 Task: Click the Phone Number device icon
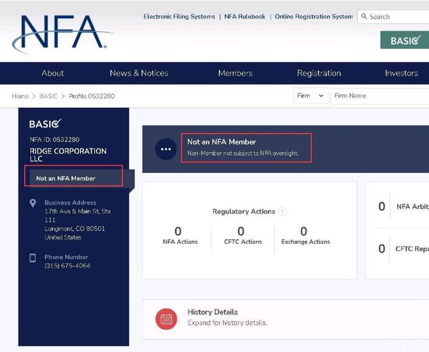[x=32, y=258]
